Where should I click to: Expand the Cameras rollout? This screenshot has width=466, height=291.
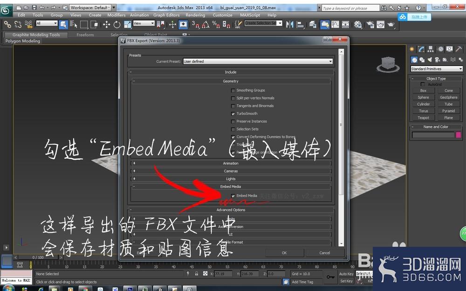231,171
